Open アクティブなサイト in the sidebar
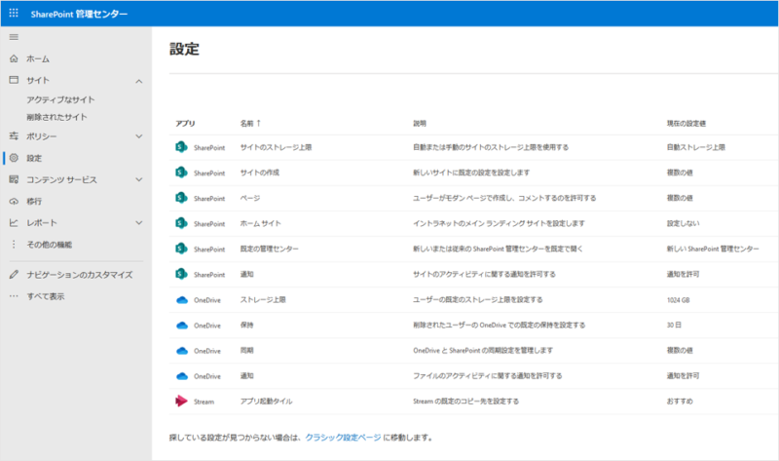The height and width of the screenshot is (461, 779). [60, 99]
